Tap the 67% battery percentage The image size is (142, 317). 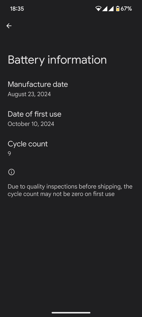coord(126,9)
